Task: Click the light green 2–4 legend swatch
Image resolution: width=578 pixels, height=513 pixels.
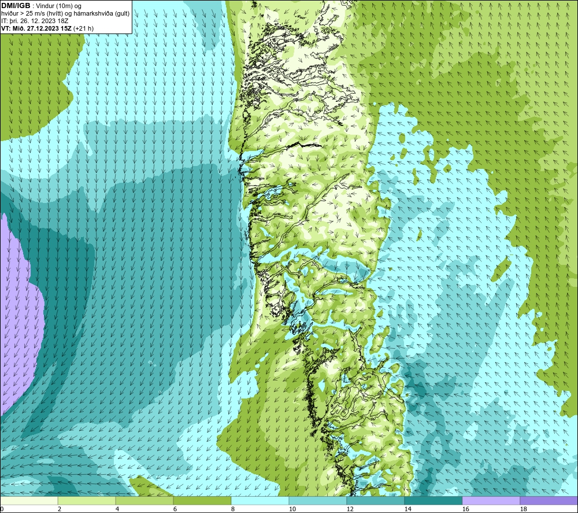Action: click(x=87, y=500)
